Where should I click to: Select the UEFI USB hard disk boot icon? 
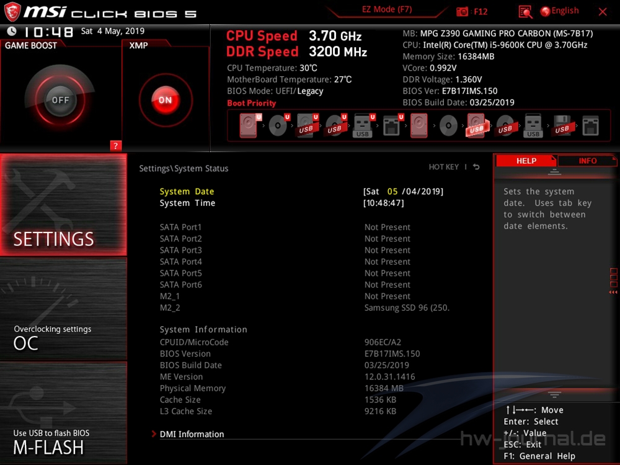pyautogui.click(x=308, y=126)
